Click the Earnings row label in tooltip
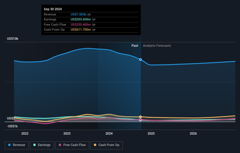This screenshot has height=153, width=240. (x=50, y=19)
